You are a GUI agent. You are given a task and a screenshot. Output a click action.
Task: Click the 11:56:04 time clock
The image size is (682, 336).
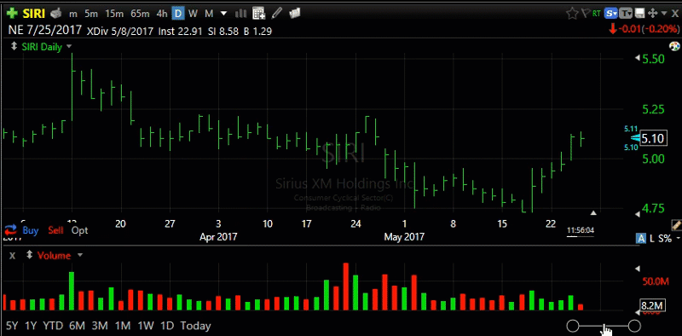pos(581,230)
